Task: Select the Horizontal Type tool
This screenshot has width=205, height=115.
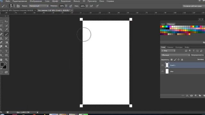Action: [x=6, y=51]
